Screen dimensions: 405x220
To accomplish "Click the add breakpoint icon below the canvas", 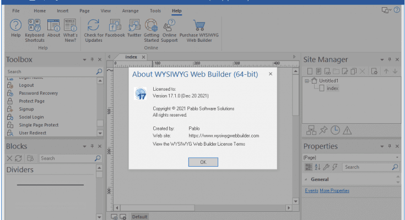I will coord(114,217).
